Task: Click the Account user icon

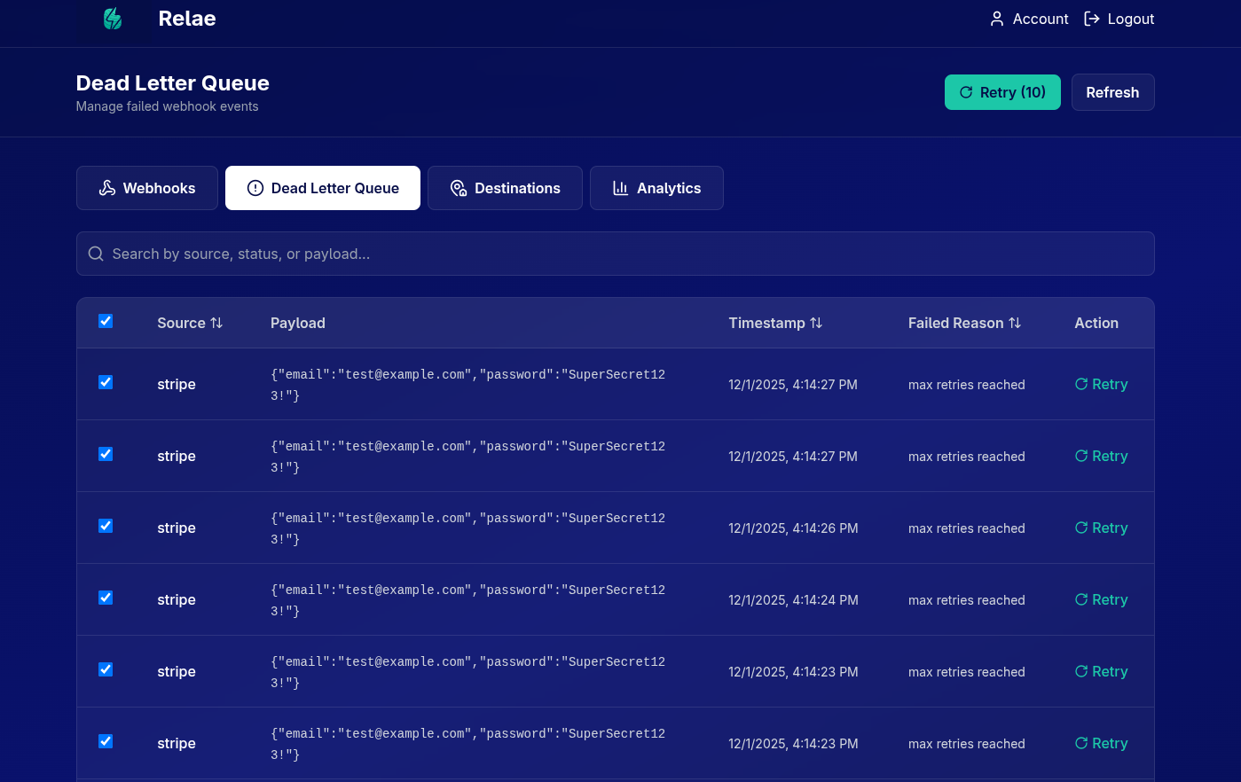Action: 997,19
